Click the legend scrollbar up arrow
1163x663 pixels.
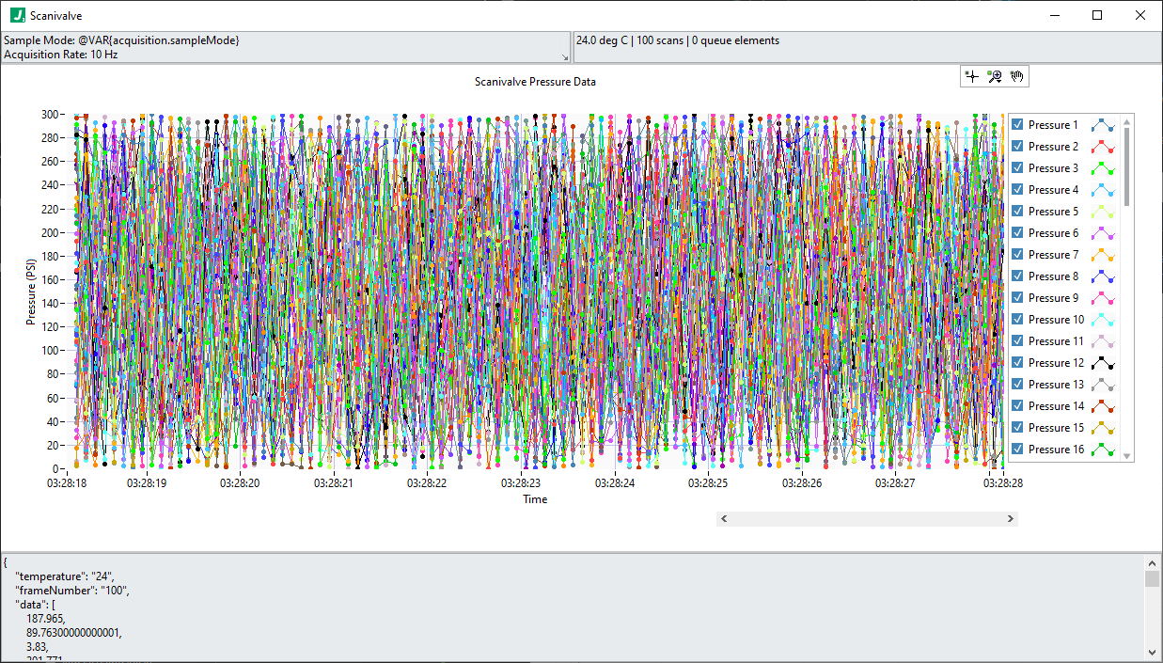(1127, 121)
